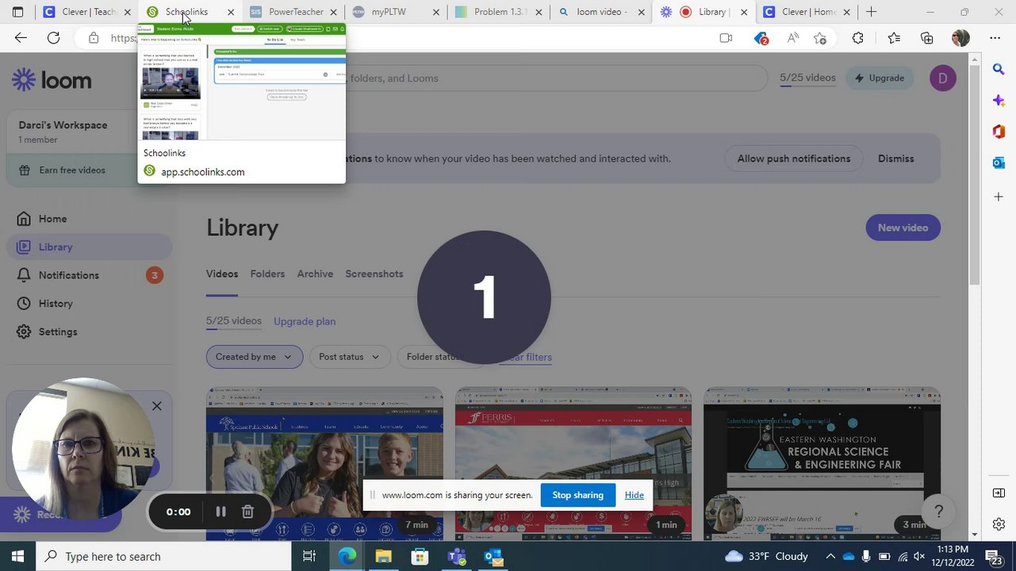Add a site to Edge sidebar

tap(999, 197)
